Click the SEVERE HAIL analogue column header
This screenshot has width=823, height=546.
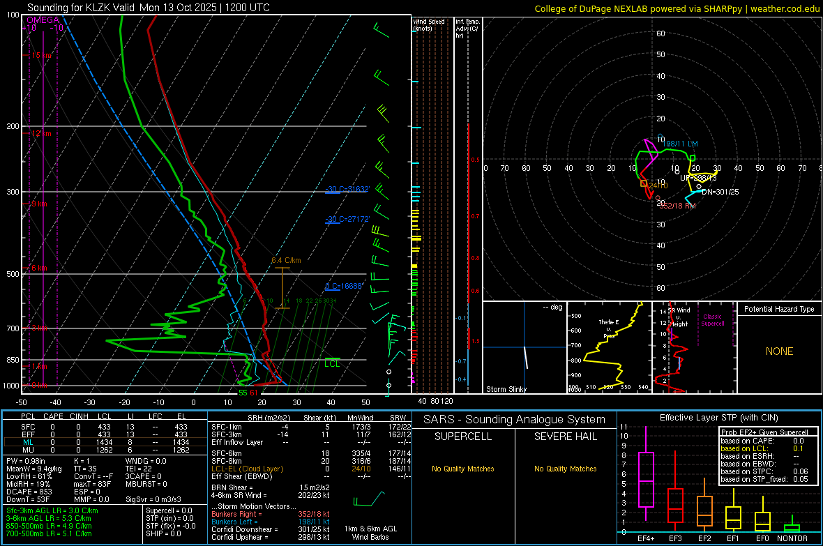tap(565, 437)
